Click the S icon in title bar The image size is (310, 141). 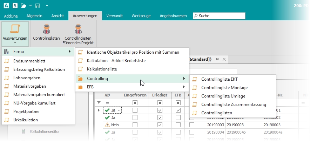(x=15, y=6)
